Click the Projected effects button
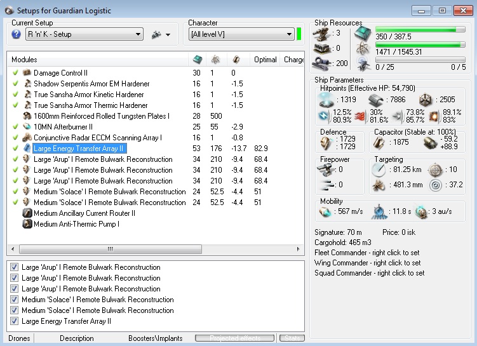The height and width of the screenshot is (346, 477). tap(234, 338)
